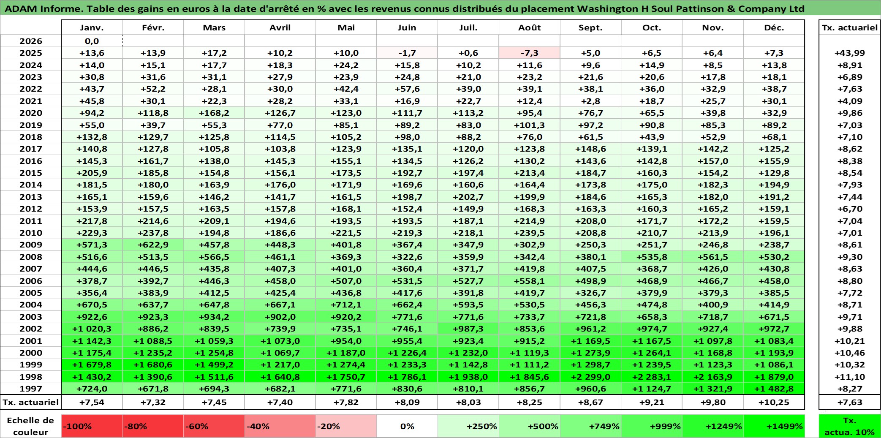Click the 0% white legend cell
The width and height of the screenshot is (881, 438).
click(407, 426)
